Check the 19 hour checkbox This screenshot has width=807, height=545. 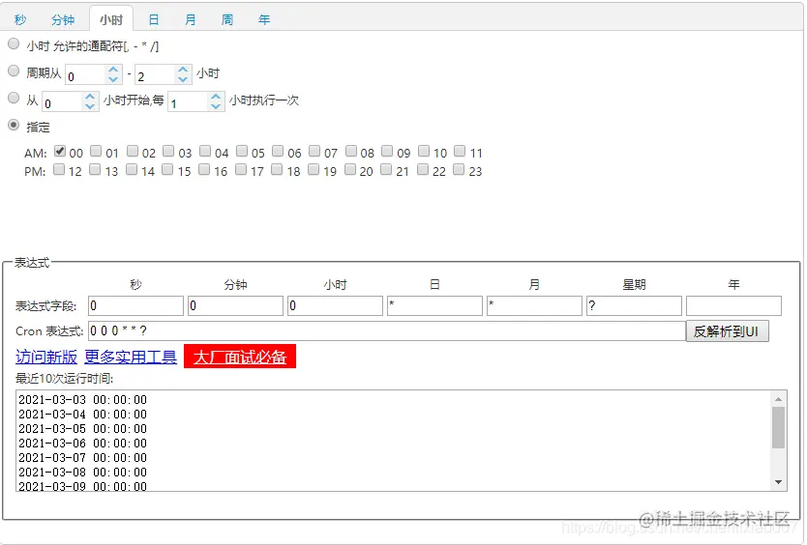(313, 169)
